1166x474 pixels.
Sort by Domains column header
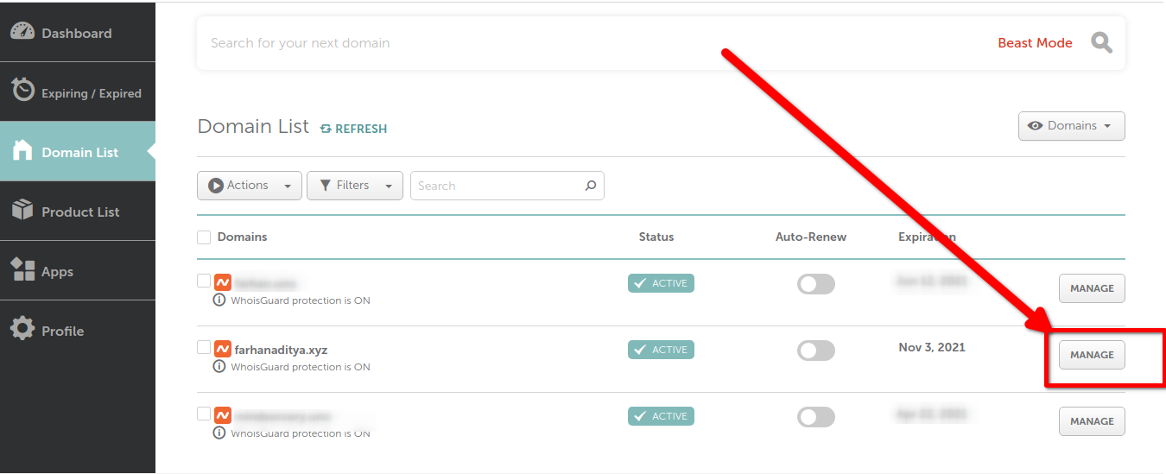pyautogui.click(x=242, y=237)
